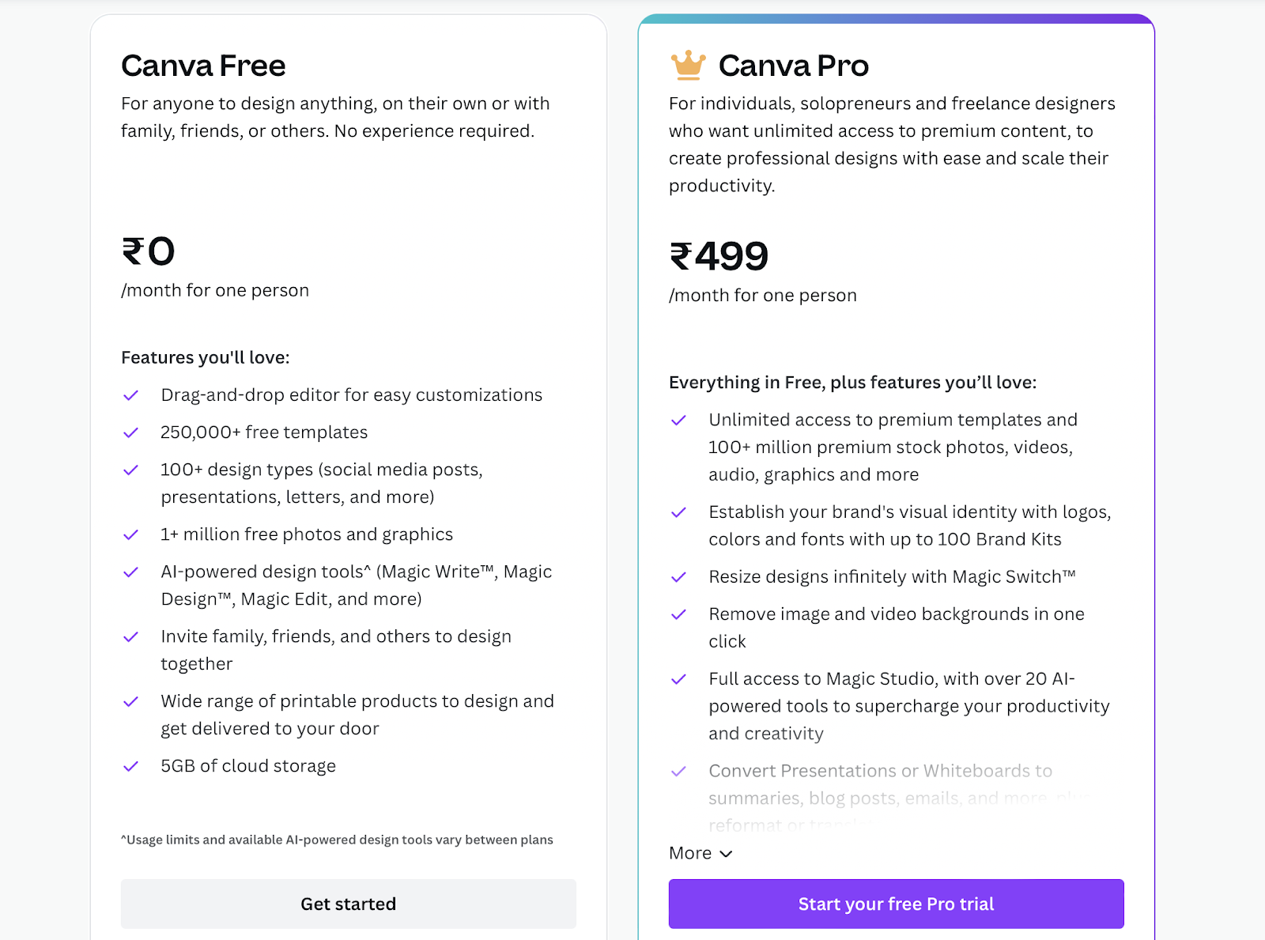Click the gold crown icon beside Canva Pro

688,65
